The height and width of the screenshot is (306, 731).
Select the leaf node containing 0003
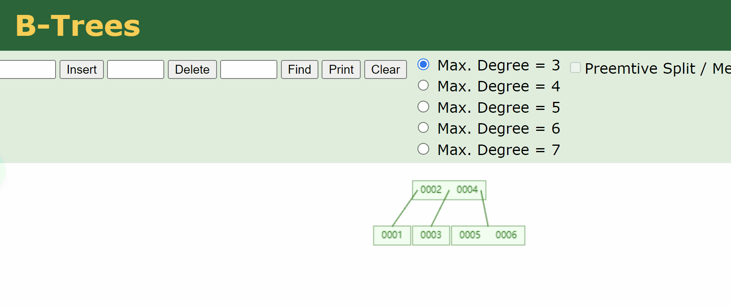431,235
